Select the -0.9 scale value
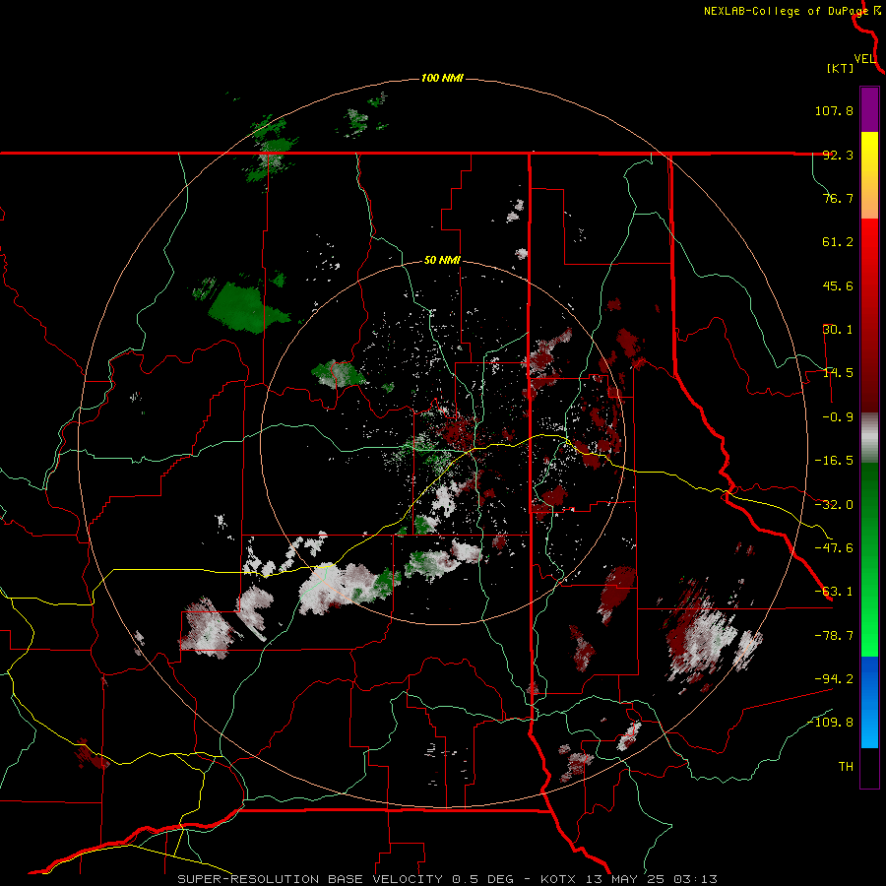This screenshot has width=886, height=886. (838, 417)
